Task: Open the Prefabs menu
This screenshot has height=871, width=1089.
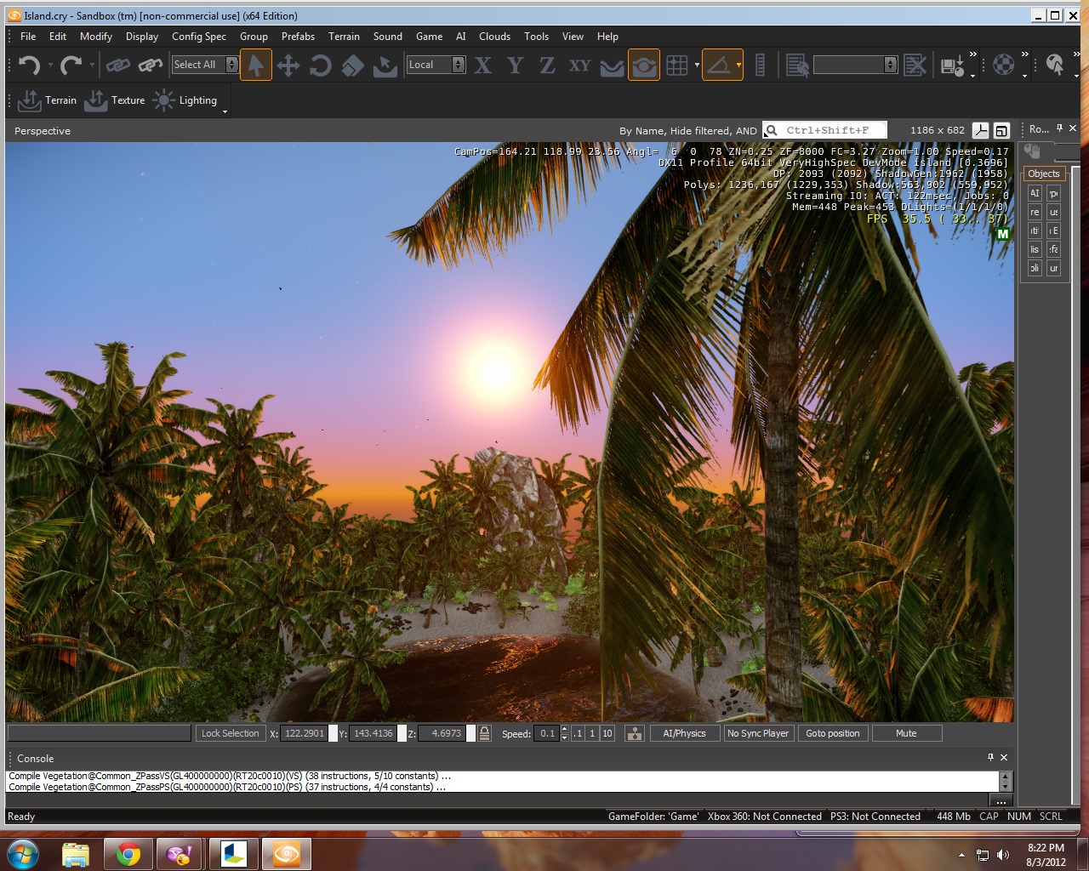Action: [298, 37]
